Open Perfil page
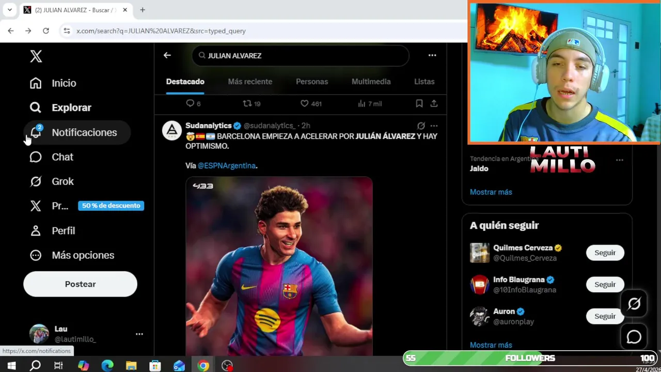Image resolution: width=661 pixels, height=372 pixels. click(53, 231)
